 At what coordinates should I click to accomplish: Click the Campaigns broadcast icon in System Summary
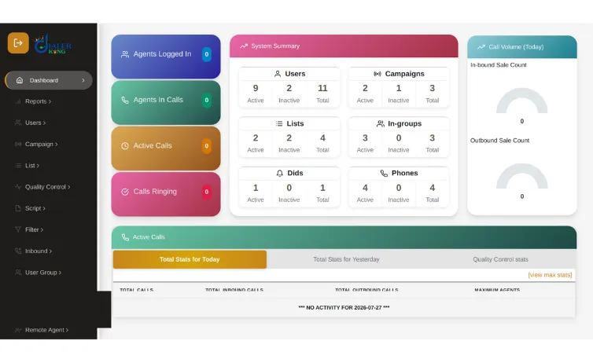(377, 74)
